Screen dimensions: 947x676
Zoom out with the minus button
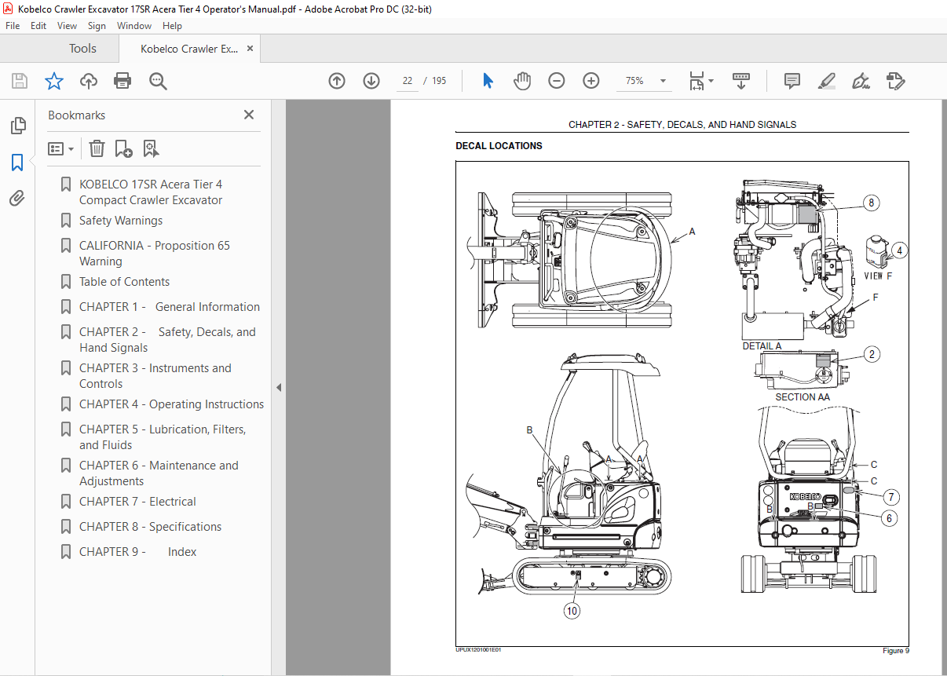[x=557, y=81]
